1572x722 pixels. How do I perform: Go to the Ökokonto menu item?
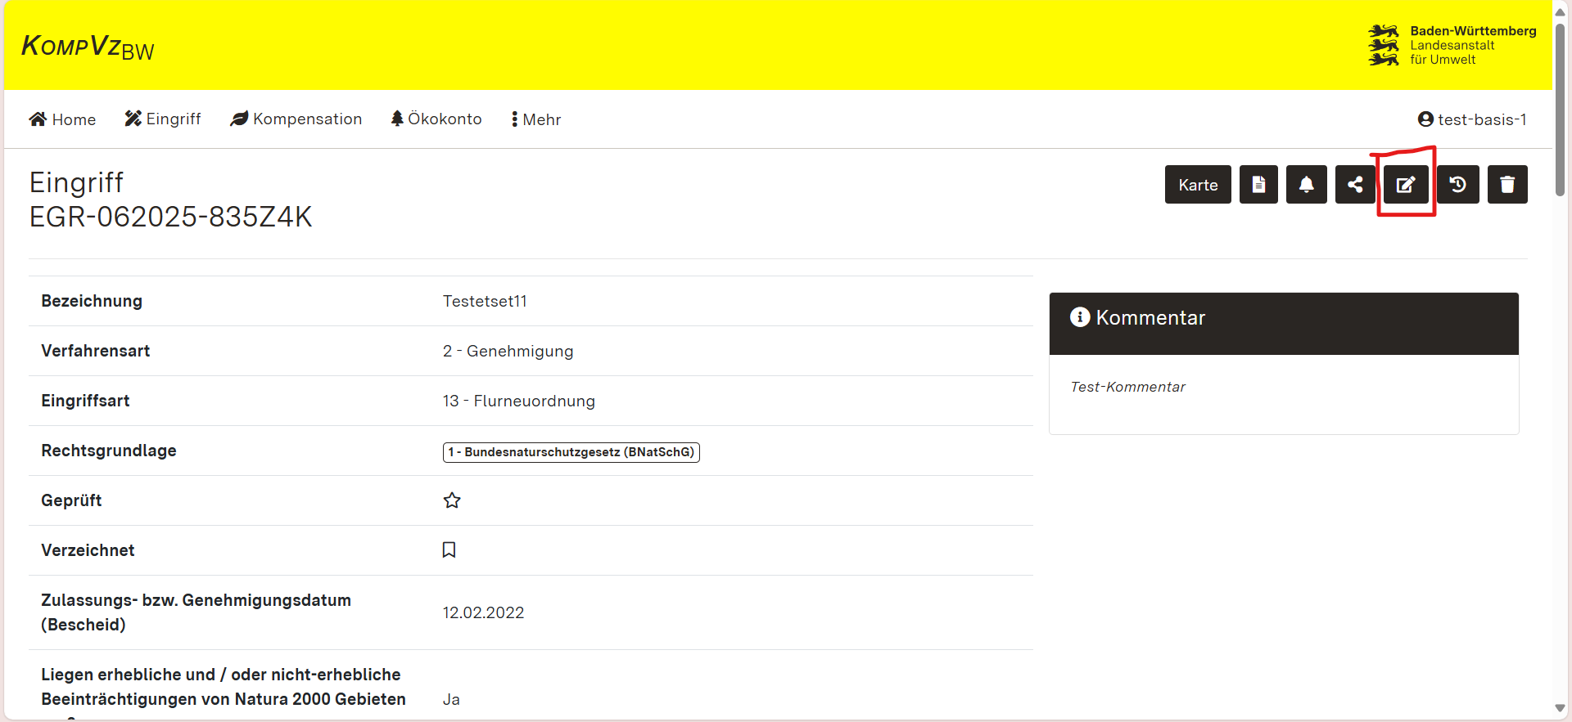pyautogui.click(x=436, y=119)
